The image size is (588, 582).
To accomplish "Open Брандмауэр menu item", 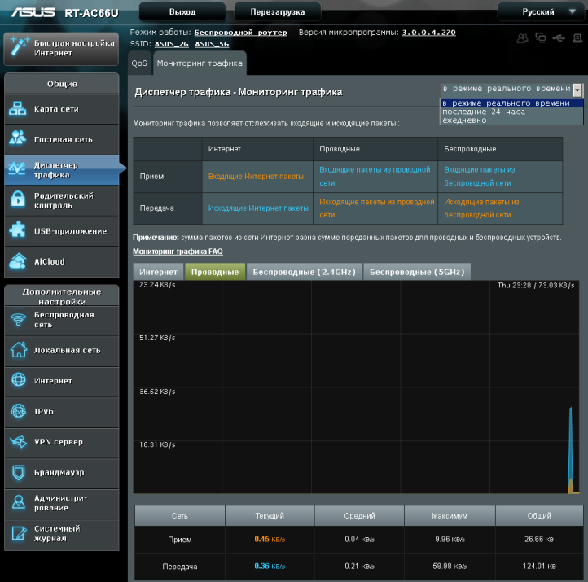I will tap(62, 473).
